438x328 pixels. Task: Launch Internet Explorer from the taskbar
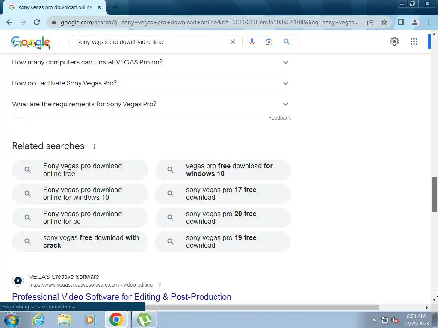pos(38,319)
